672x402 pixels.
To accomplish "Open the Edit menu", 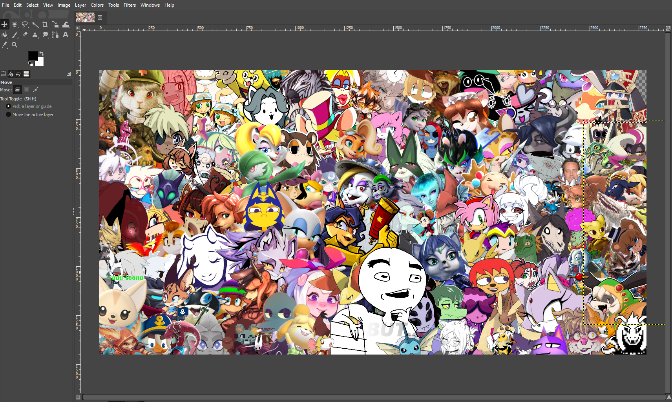I will pyautogui.click(x=18, y=5).
